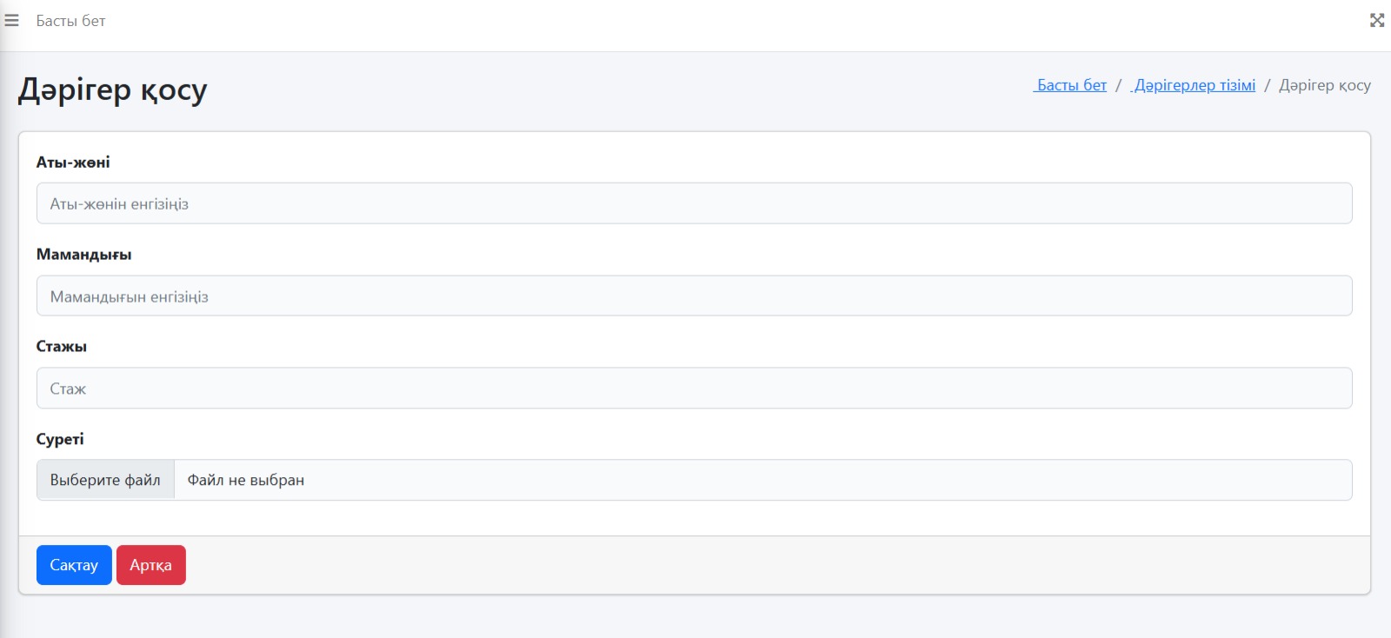
Task: Click the 'Стажы' field label
Action: [61, 347]
